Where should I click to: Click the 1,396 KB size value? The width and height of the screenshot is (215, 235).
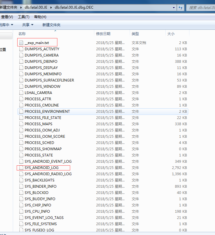[x=179, y=174]
